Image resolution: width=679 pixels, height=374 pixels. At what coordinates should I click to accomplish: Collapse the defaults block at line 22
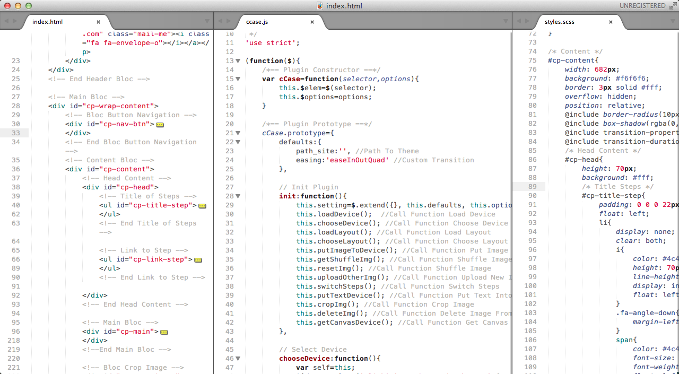[238, 142]
